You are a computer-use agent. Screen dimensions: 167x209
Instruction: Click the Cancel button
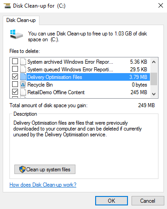[148, 200]
